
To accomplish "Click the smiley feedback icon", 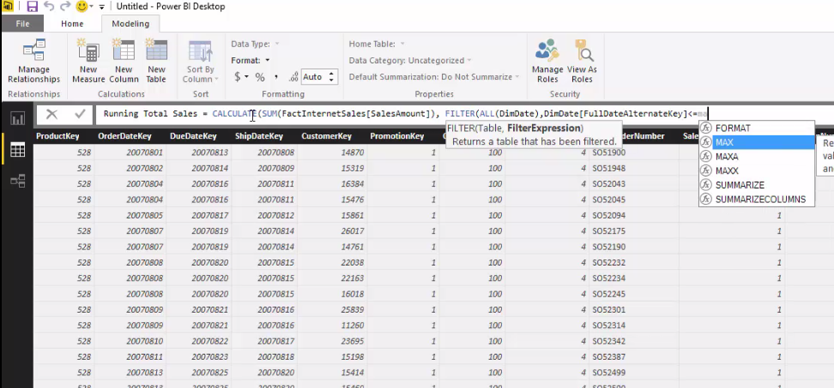I will tap(82, 6).
